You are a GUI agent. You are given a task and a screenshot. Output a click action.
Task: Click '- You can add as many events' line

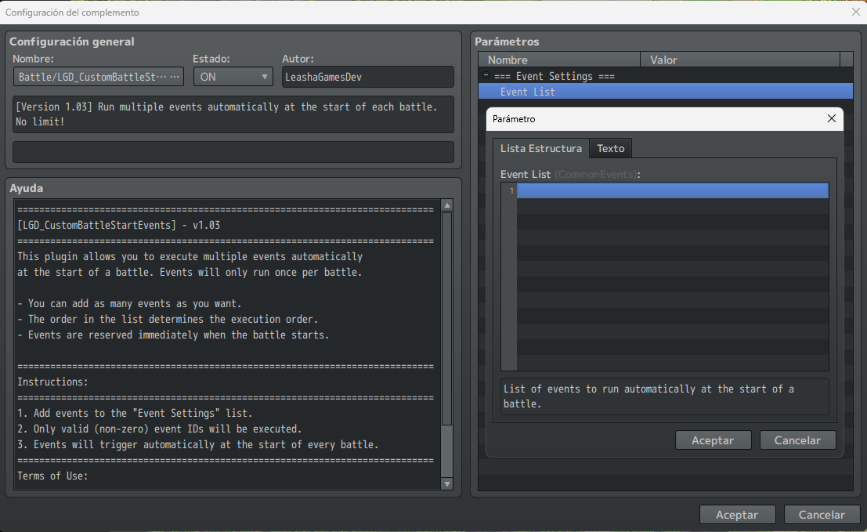(x=129, y=303)
